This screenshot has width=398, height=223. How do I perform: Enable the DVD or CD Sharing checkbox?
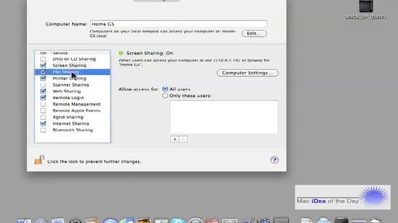point(43,59)
